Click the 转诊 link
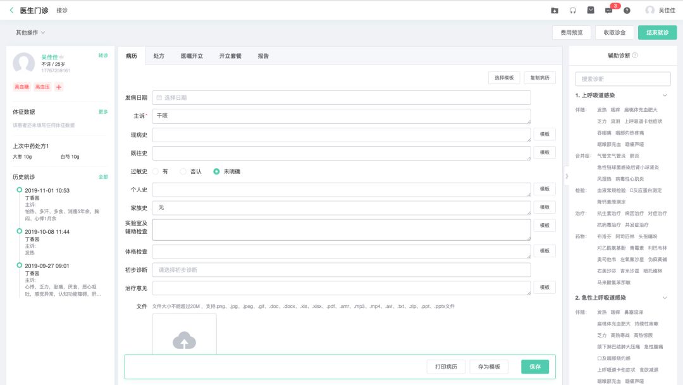Viewport: 683px width, 385px height. pos(103,55)
